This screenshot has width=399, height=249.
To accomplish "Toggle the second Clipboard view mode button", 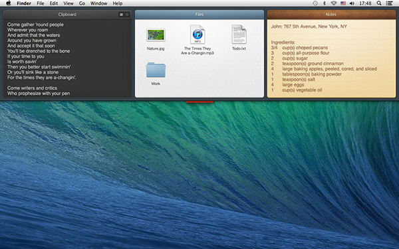I will point(127,15).
